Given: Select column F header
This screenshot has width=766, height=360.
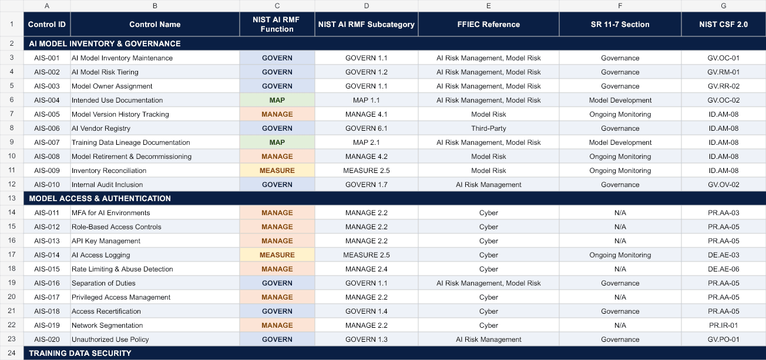Looking at the screenshot, I should [x=620, y=6].
